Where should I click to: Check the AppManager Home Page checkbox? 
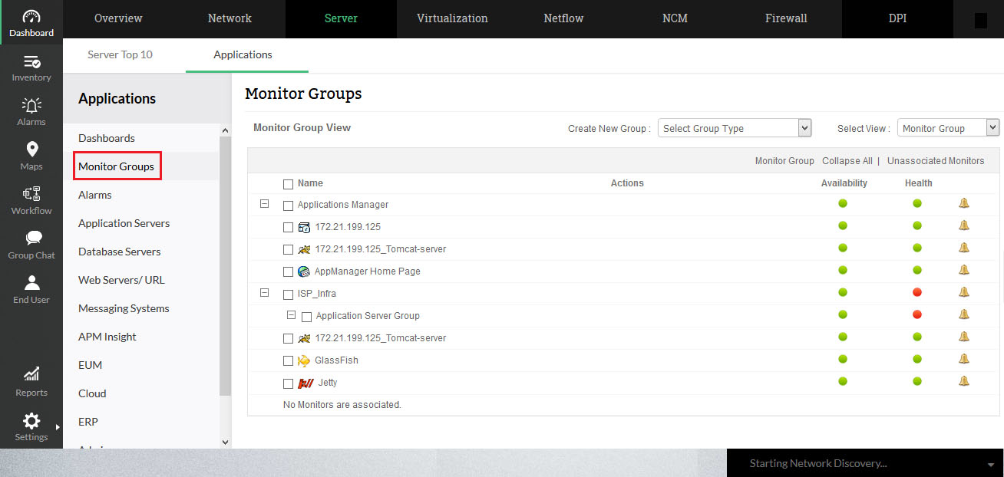tap(289, 272)
